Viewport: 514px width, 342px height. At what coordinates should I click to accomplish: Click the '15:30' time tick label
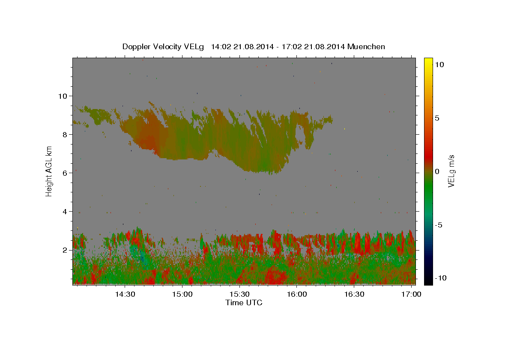click(x=239, y=295)
